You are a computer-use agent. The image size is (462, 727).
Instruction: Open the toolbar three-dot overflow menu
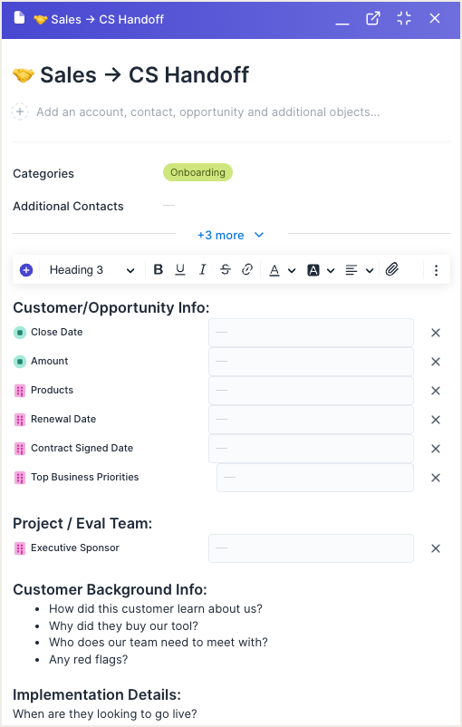pyautogui.click(x=436, y=270)
